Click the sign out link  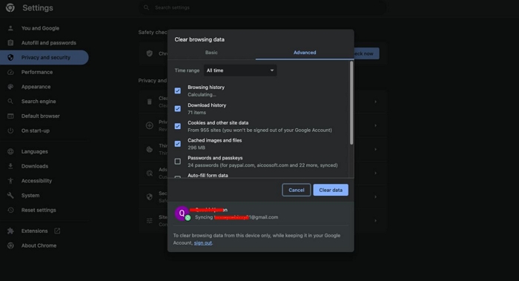click(x=202, y=243)
